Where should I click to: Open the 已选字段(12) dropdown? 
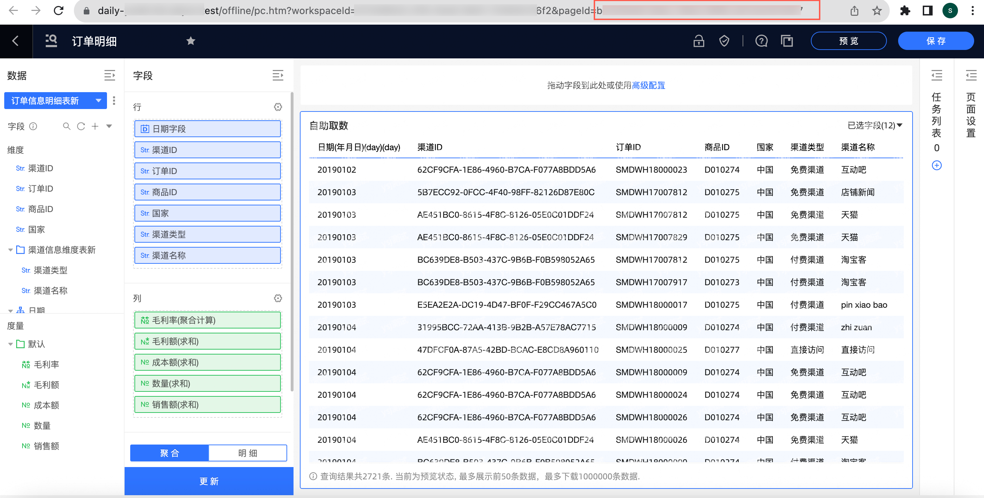[x=875, y=126]
